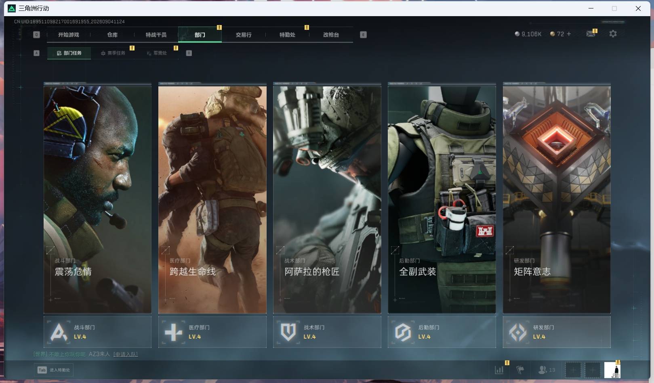Click the gold coin currency icon

tap(552, 34)
